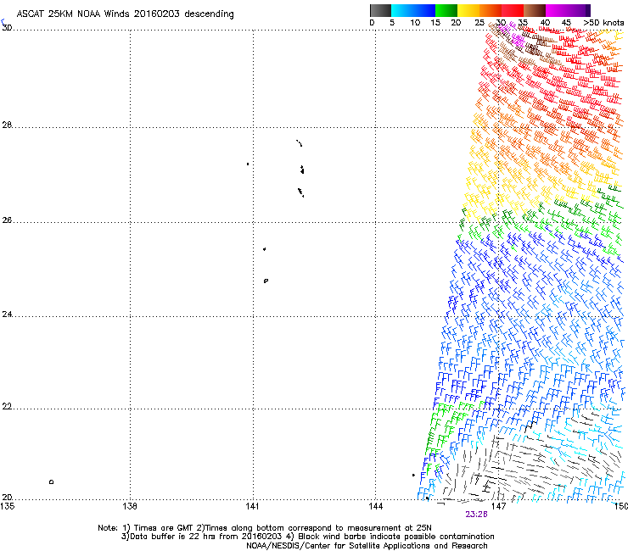Click the island outline near 141E 25N
This screenshot has width=628, height=551.
click(266, 281)
